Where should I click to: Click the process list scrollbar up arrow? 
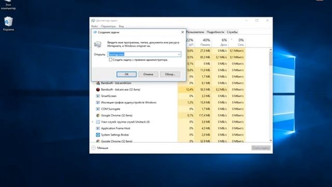coord(271,50)
